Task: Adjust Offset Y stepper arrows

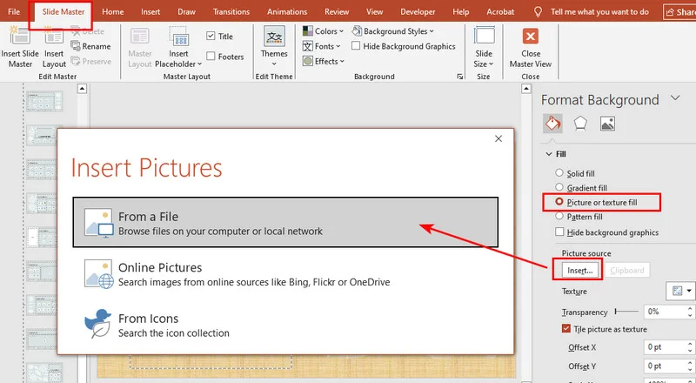Action: (690, 366)
